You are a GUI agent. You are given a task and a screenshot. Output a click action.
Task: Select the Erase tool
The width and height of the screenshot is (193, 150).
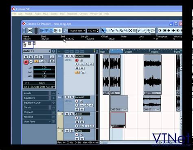coord(121,31)
